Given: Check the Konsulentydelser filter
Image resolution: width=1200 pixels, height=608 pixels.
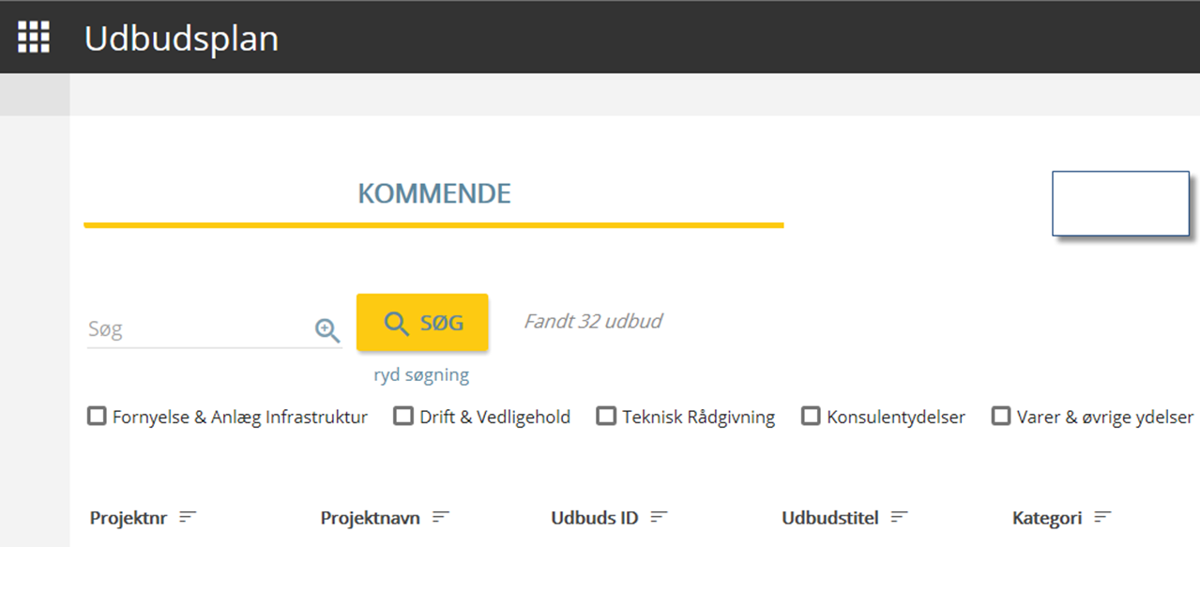Looking at the screenshot, I should point(810,415).
